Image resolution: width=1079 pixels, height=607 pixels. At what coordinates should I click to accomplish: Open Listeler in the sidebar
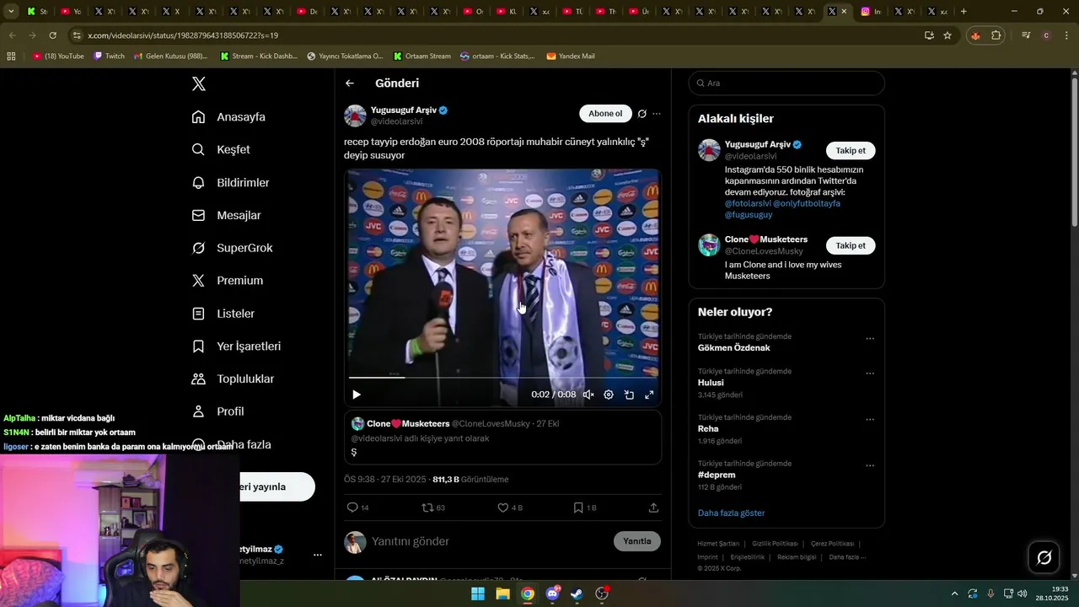[223, 314]
